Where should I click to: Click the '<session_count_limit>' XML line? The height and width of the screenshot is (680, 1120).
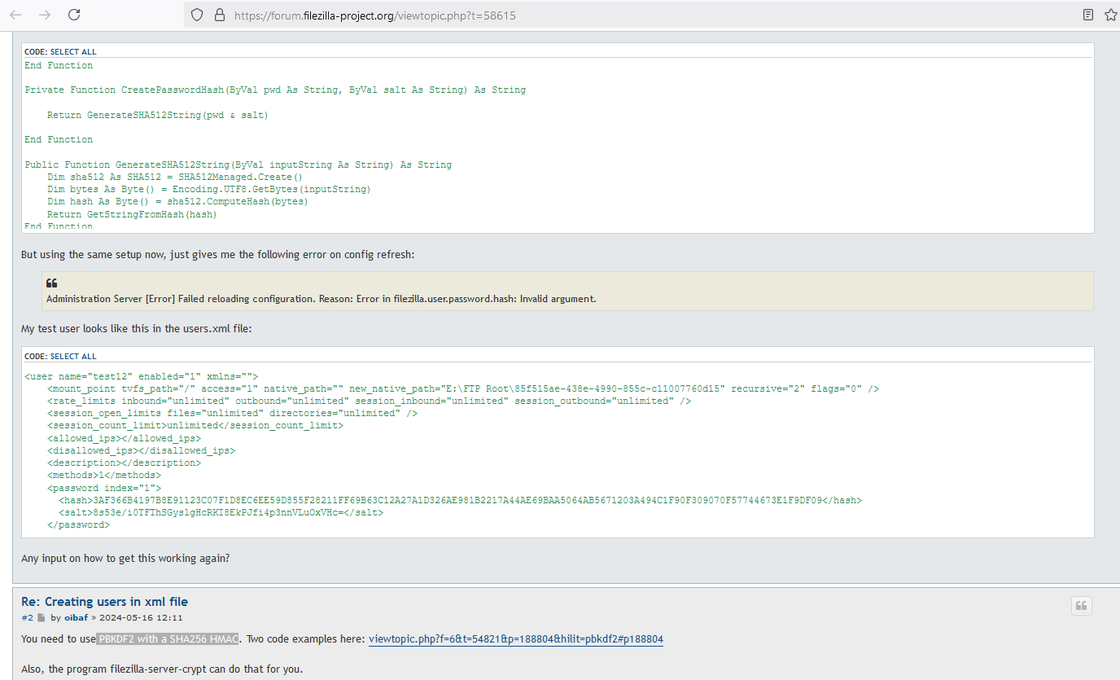[x=195, y=425]
